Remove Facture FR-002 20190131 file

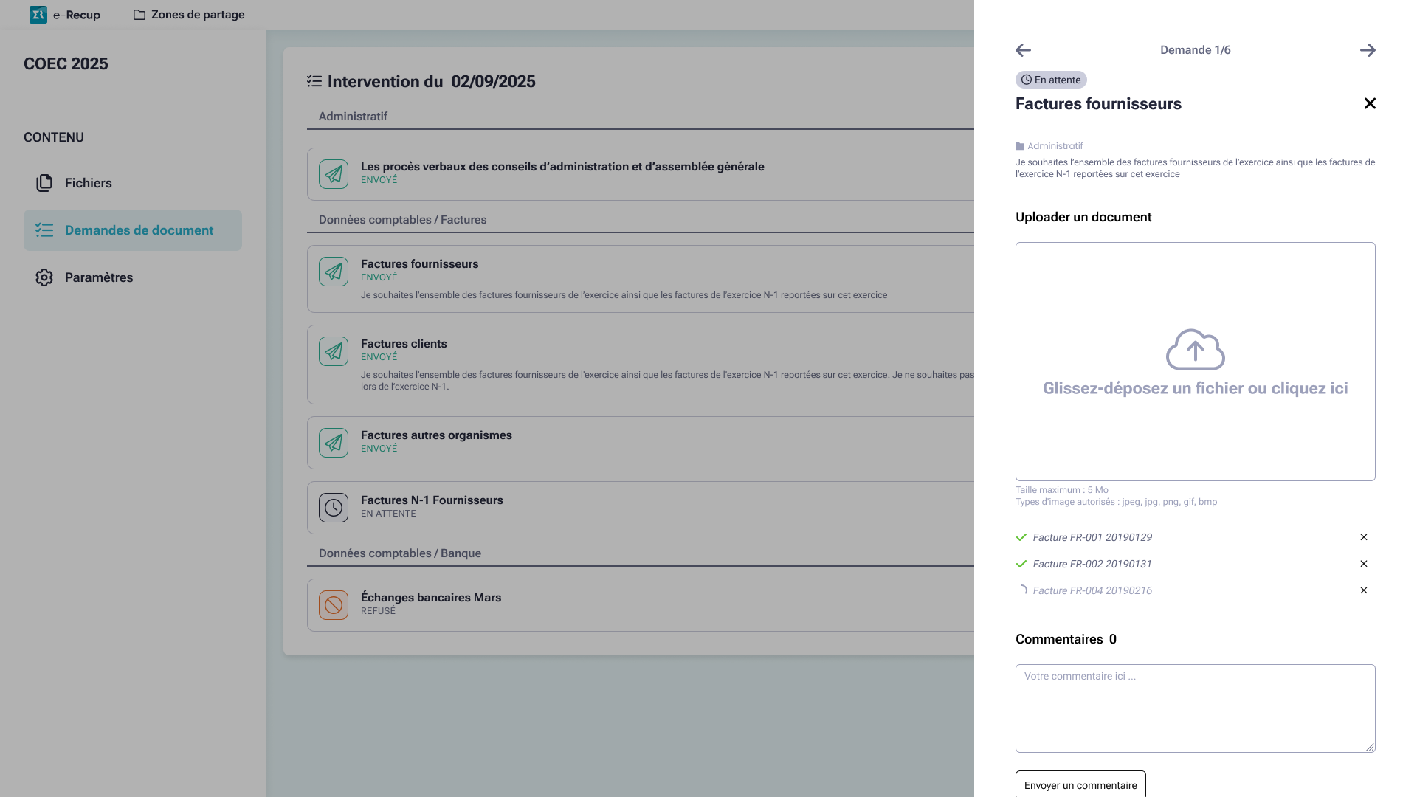pyautogui.click(x=1364, y=564)
